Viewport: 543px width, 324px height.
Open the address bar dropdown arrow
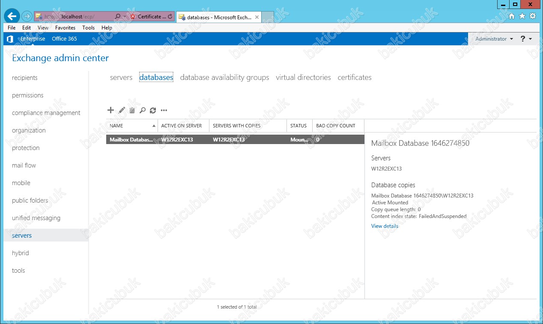click(125, 17)
